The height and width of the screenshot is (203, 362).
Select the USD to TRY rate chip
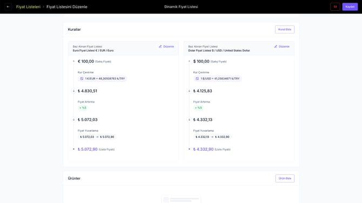218,79
